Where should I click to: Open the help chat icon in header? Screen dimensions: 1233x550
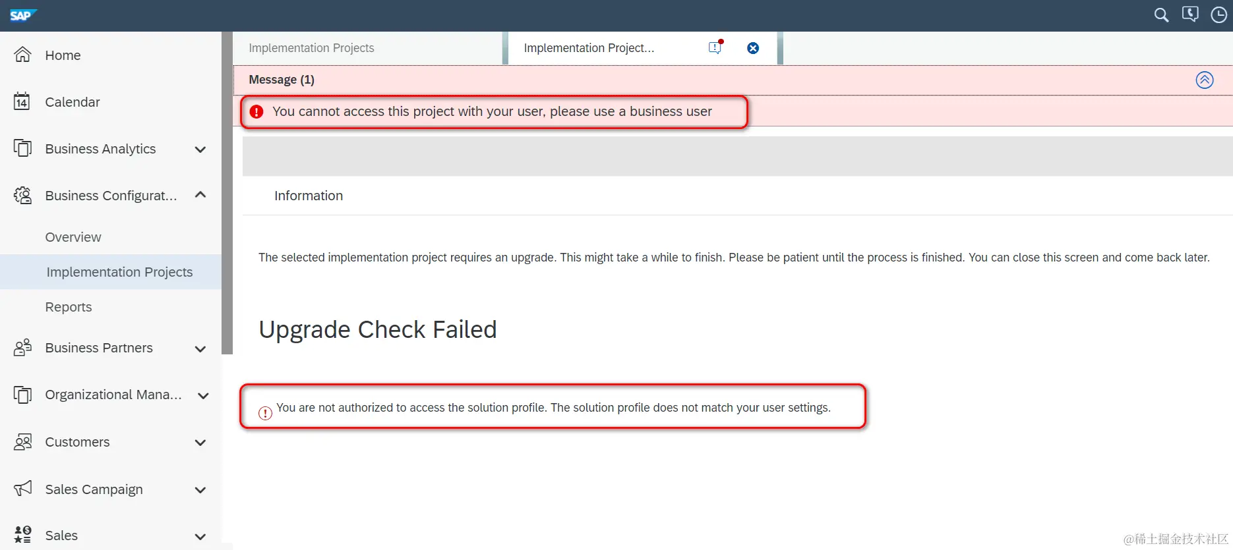[x=1190, y=14]
